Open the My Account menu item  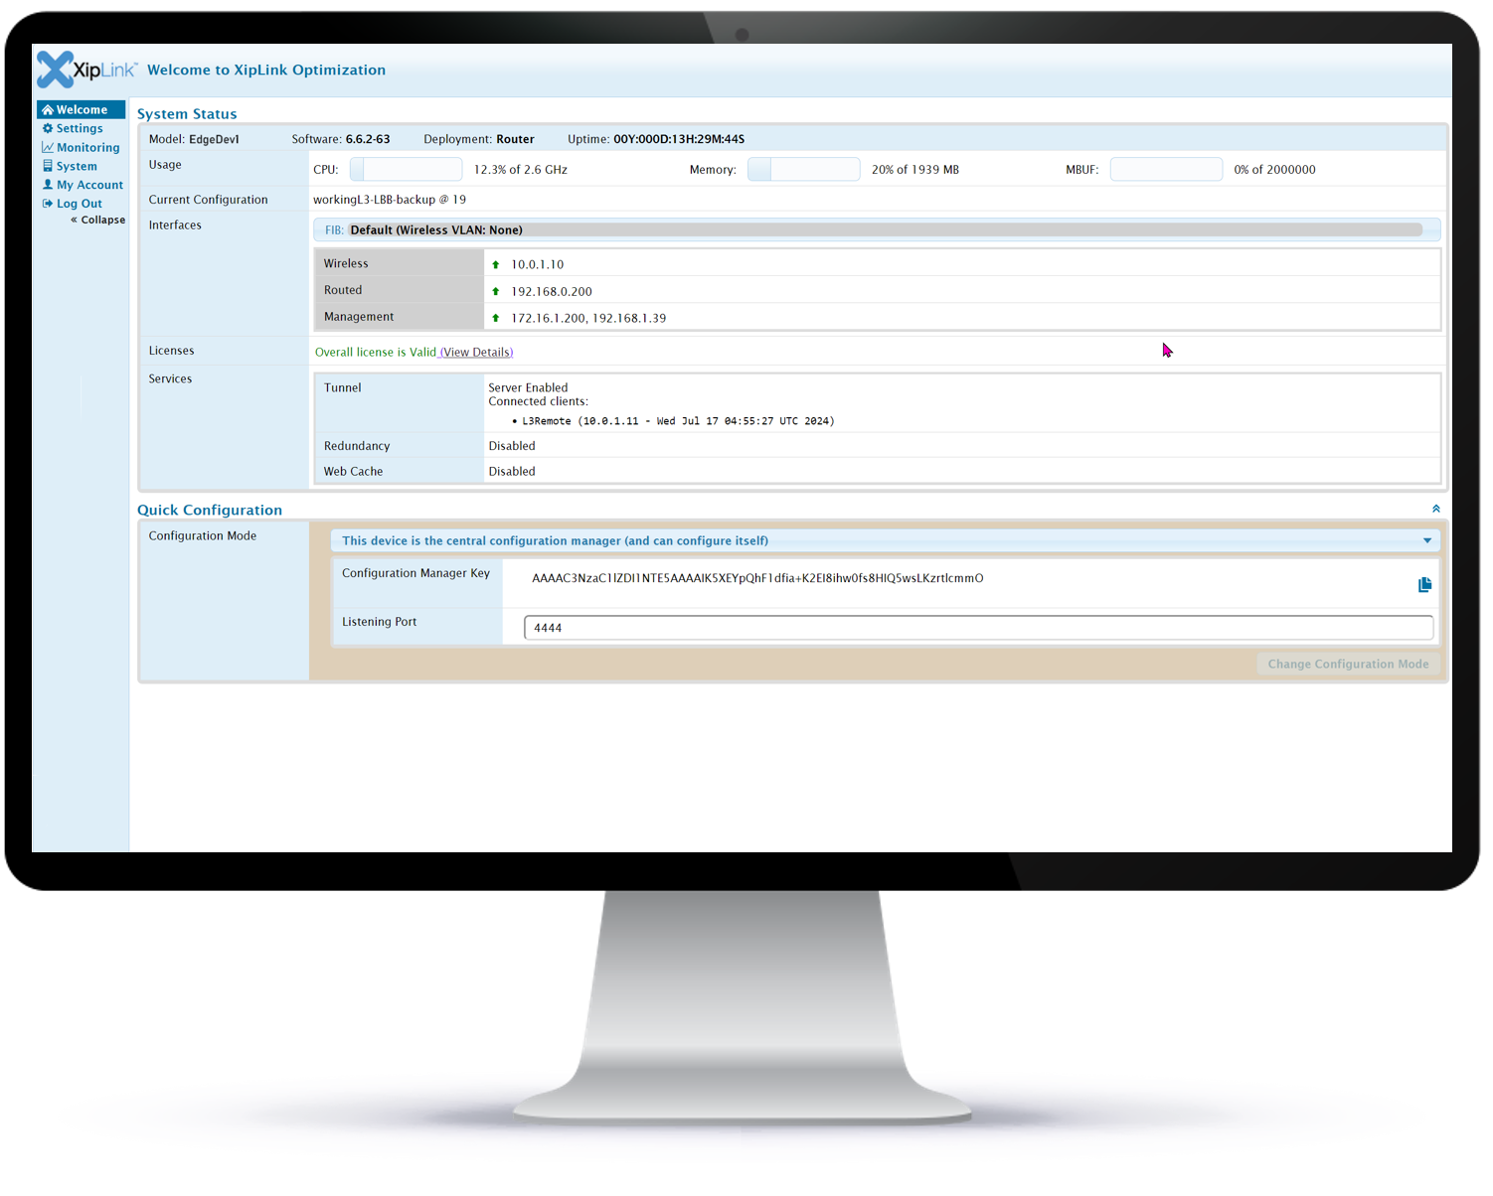point(89,185)
